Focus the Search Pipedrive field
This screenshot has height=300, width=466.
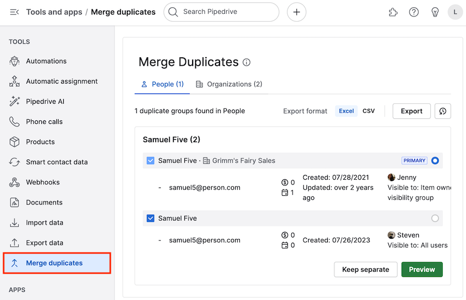(222, 12)
